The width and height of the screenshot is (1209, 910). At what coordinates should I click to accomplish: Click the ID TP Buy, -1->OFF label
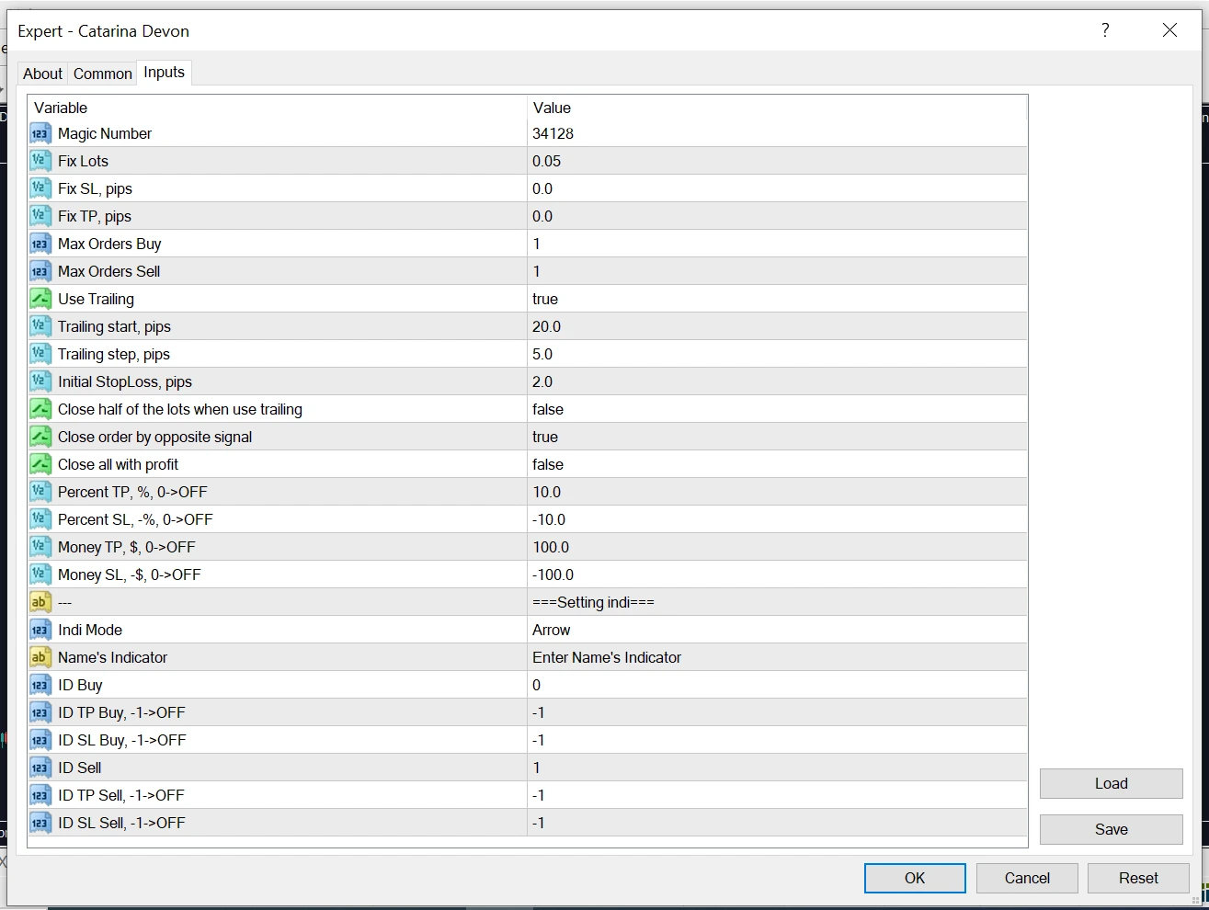(x=121, y=712)
